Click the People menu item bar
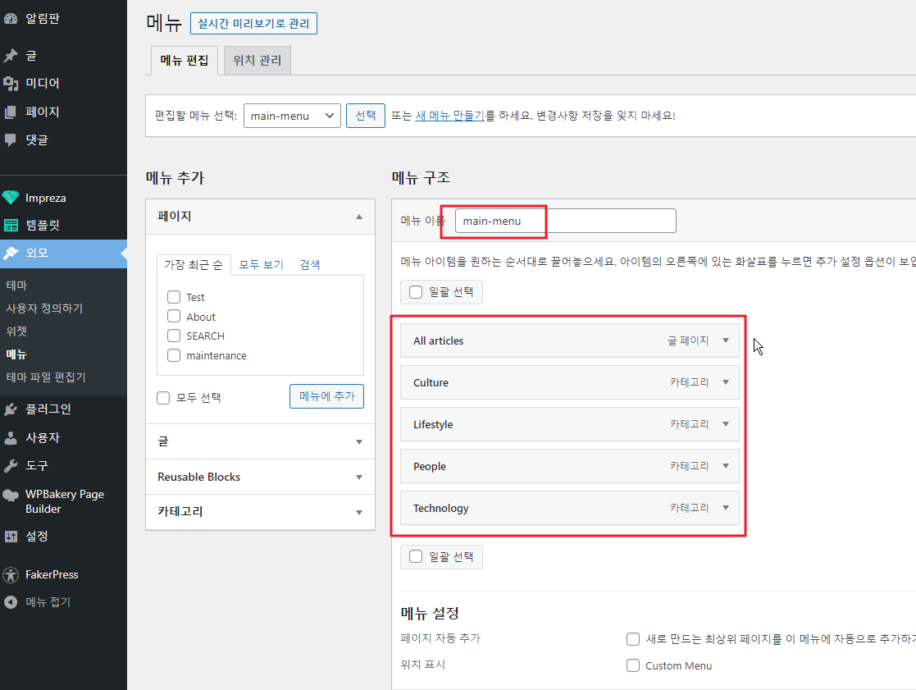Screen dimensions: 916x690 tap(570, 466)
